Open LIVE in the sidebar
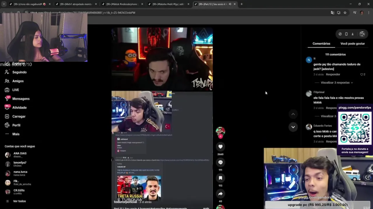Viewport: 373px width, 209px height. coord(15,90)
